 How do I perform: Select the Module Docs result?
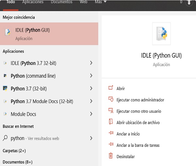coord(49,114)
